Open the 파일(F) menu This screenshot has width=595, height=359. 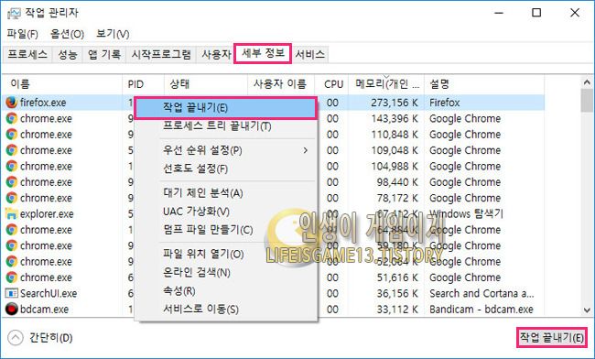(x=22, y=34)
